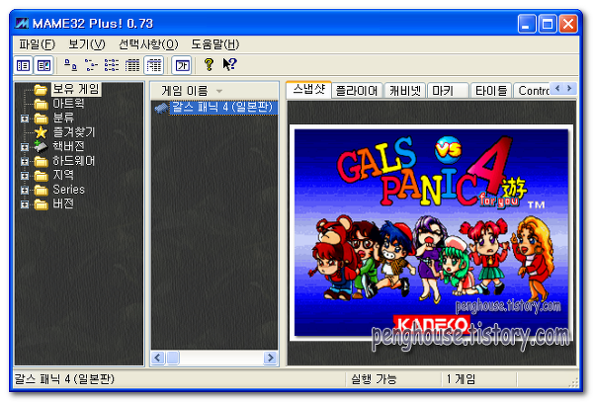
Task: Expand the 핵버전 tree node
Action: tap(25, 147)
